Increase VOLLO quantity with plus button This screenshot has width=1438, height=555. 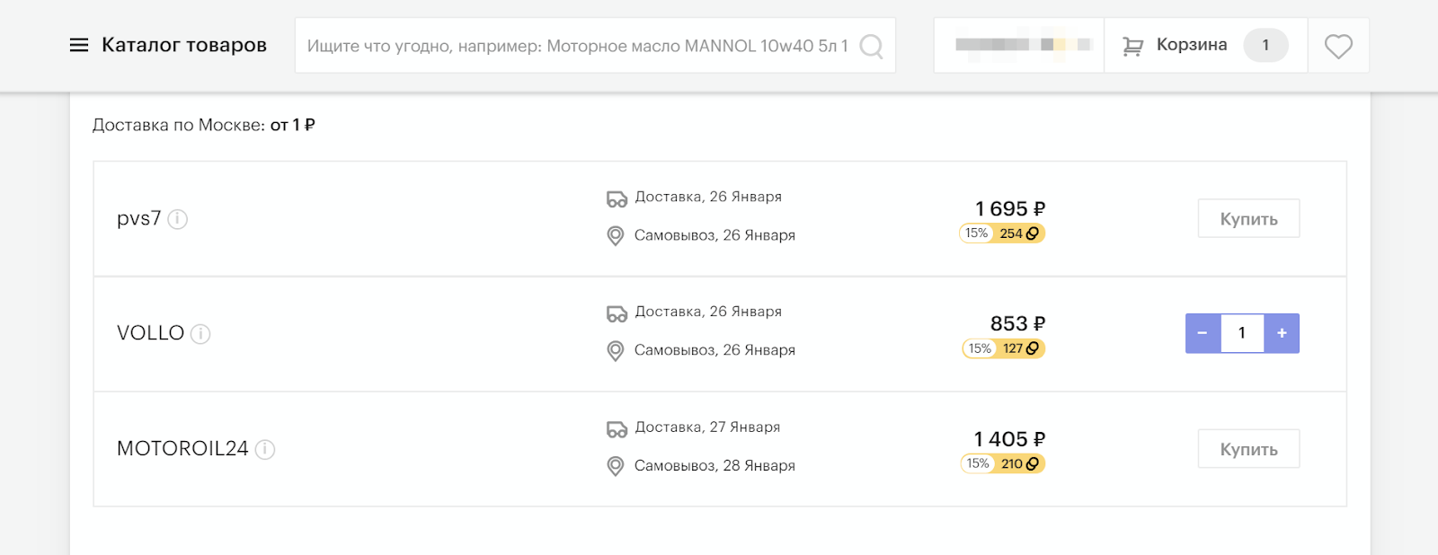(1282, 333)
